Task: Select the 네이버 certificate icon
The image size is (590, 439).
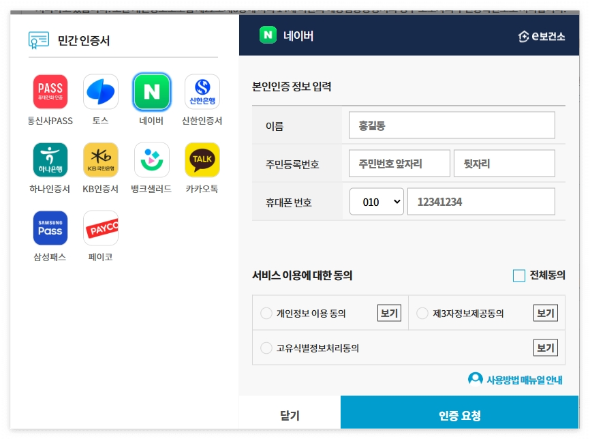Action: coord(152,91)
